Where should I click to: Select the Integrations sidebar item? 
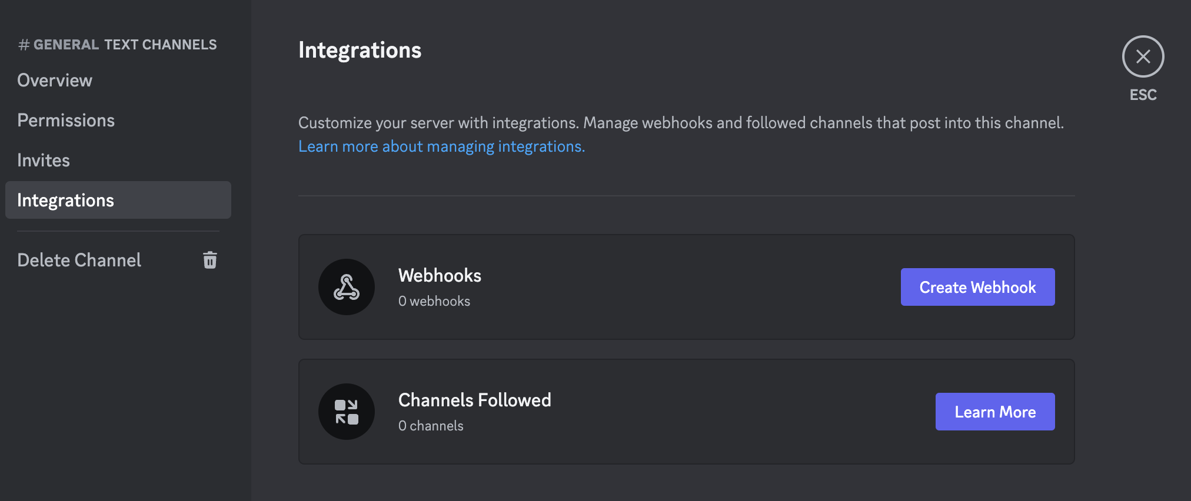pos(66,200)
